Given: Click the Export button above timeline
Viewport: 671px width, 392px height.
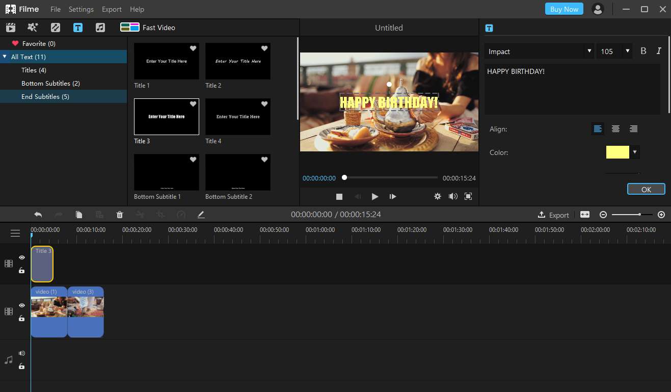Looking at the screenshot, I should point(553,215).
